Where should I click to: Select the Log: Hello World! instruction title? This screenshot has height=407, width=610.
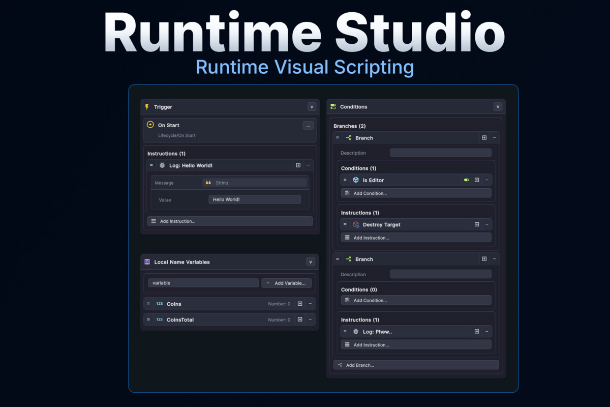(x=191, y=165)
